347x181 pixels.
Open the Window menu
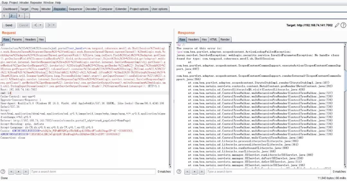48,3
